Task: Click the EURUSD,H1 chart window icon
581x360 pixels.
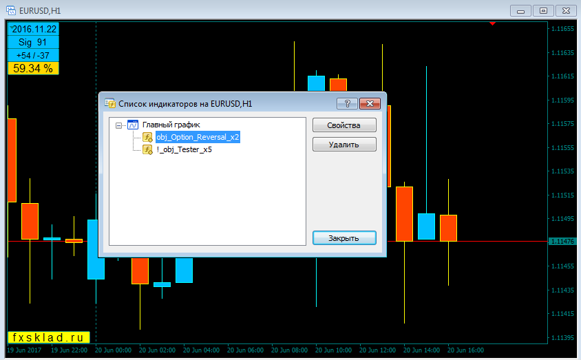Action: pyautogui.click(x=11, y=10)
